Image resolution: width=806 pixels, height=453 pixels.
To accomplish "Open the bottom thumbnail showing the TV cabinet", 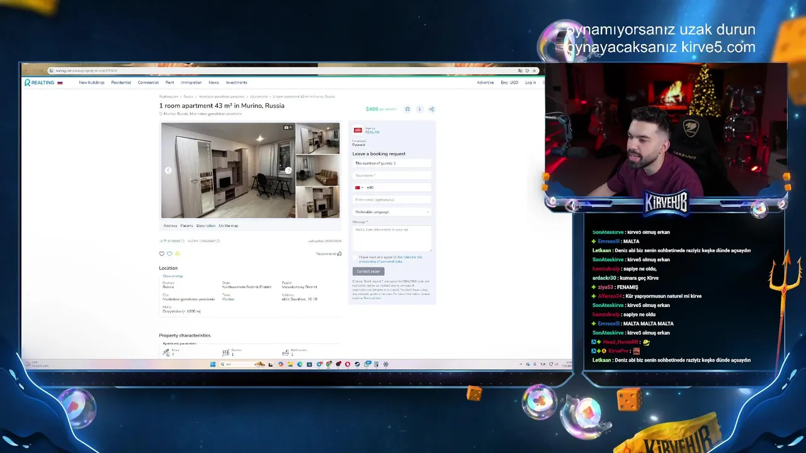I will 318,202.
